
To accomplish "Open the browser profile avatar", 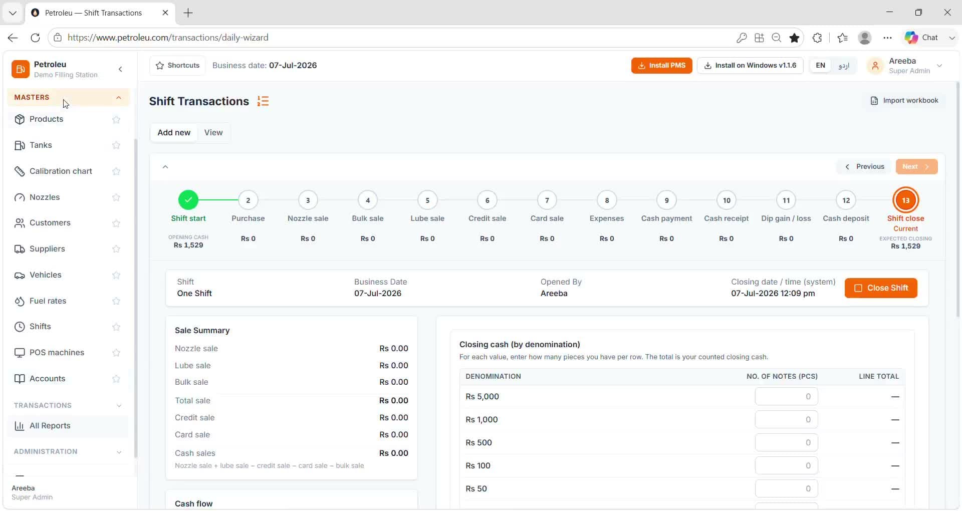I will (x=865, y=38).
